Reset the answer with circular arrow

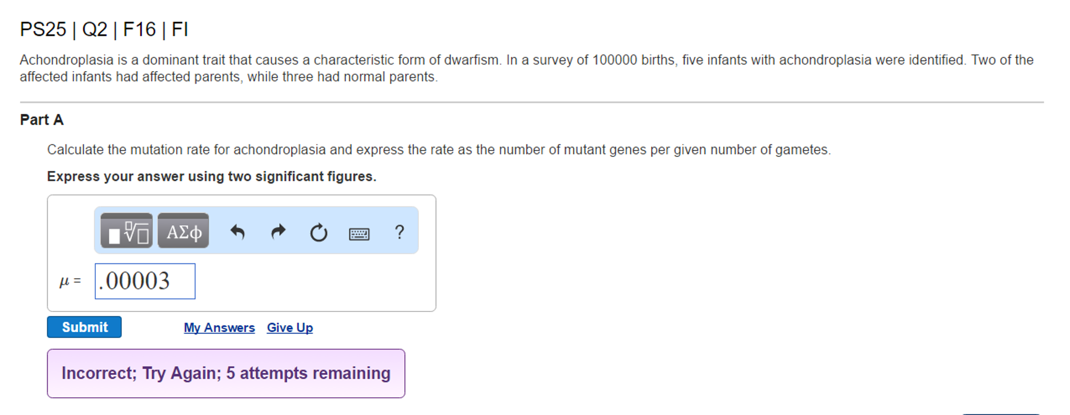pyautogui.click(x=318, y=232)
